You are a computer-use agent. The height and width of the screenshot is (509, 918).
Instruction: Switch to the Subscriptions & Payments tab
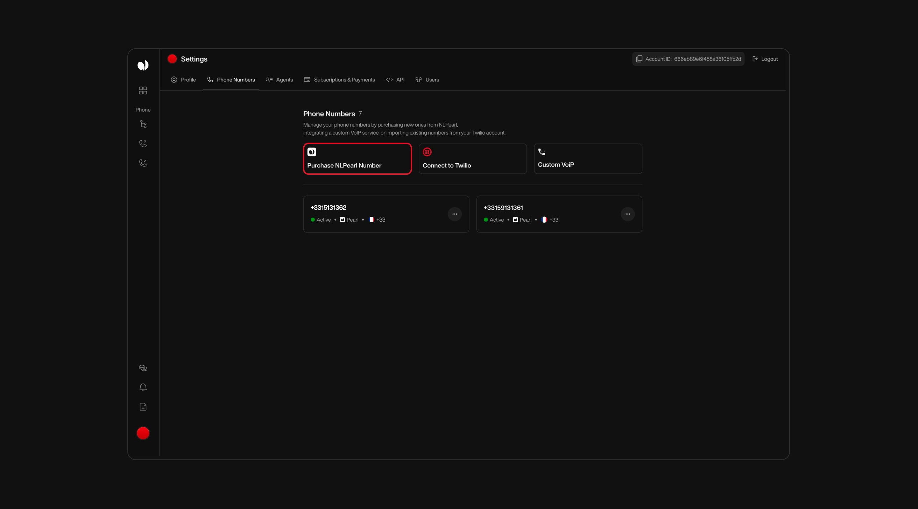tap(339, 80)
